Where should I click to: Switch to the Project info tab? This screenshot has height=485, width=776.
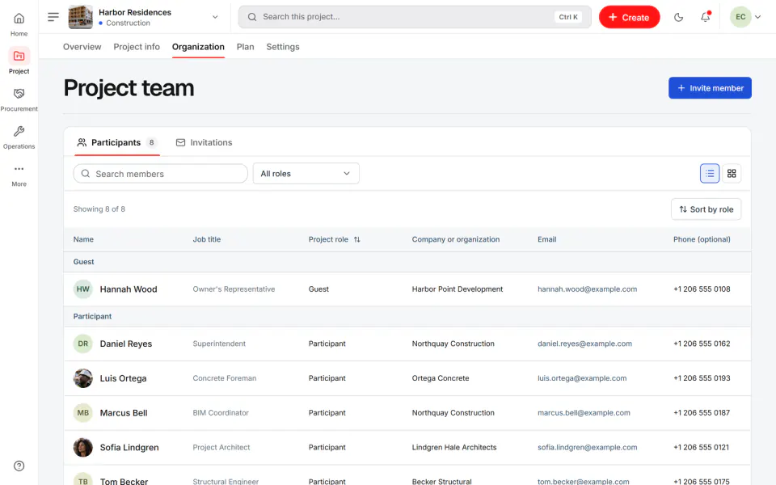(137, 47)
